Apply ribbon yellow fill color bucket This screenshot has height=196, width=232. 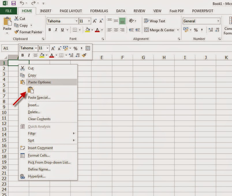pyautogui.click(x=87, y=30)
